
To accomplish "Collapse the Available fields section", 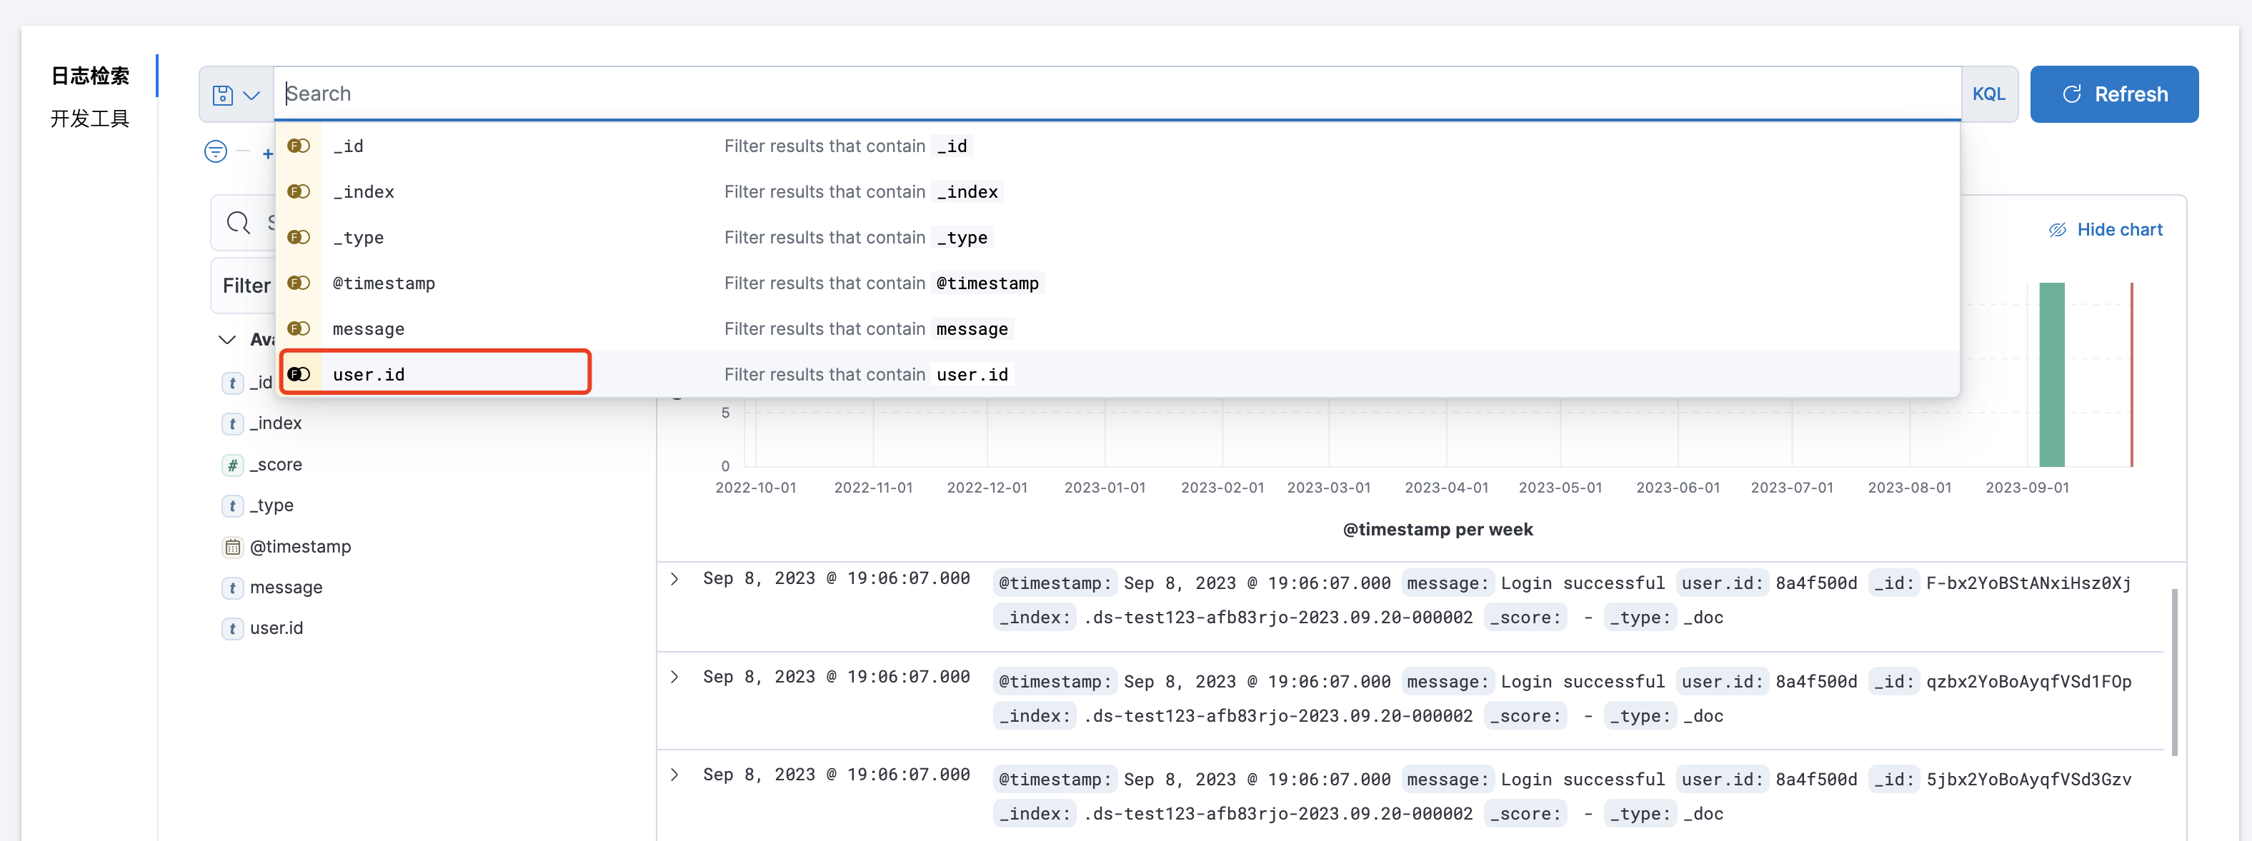I will tap(226, 340).
